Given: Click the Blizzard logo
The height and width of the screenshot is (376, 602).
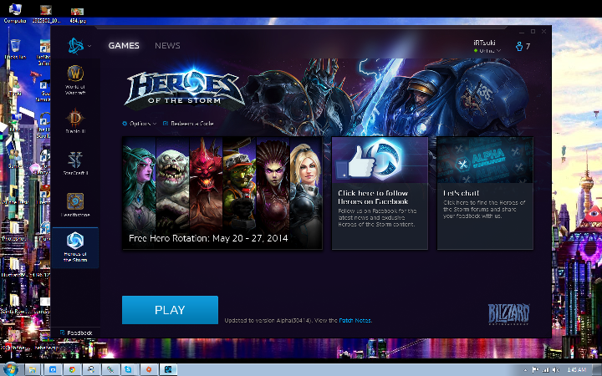Looking at the screenshot, I should [x=509, y=314].
